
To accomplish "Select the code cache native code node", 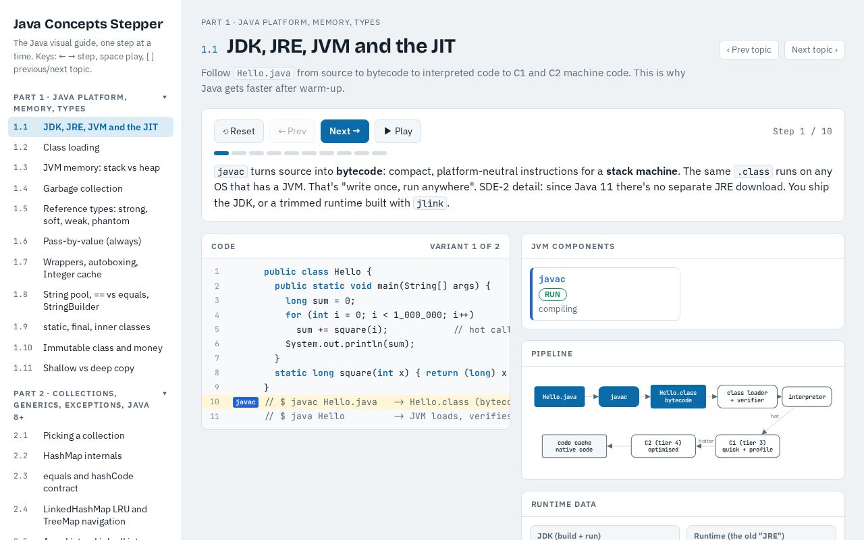I will pyautogui.click(x=574, y=446).
